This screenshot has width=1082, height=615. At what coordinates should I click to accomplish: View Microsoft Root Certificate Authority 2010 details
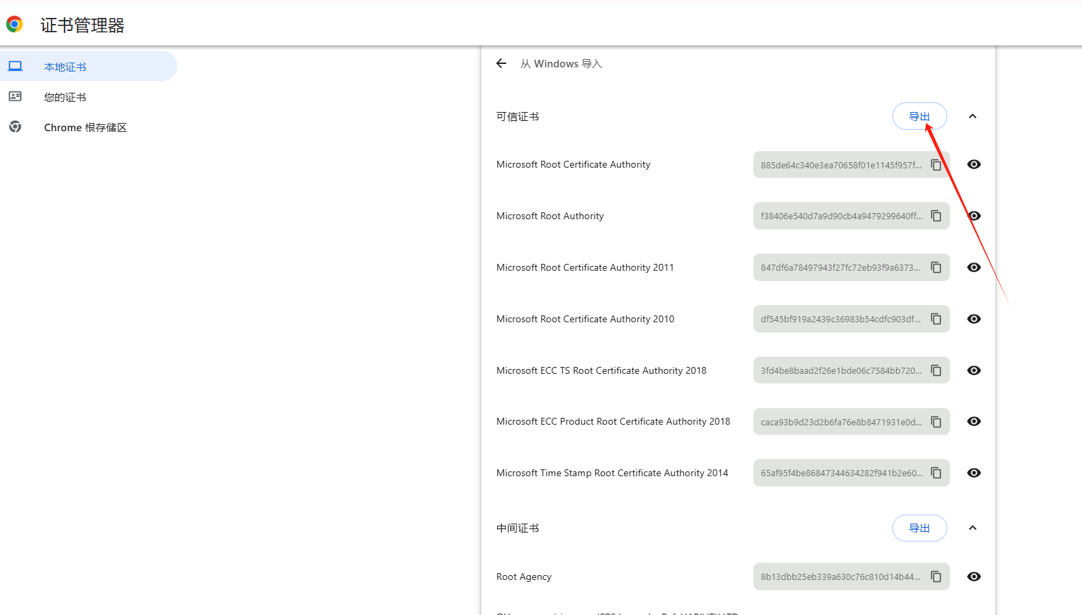974,319
